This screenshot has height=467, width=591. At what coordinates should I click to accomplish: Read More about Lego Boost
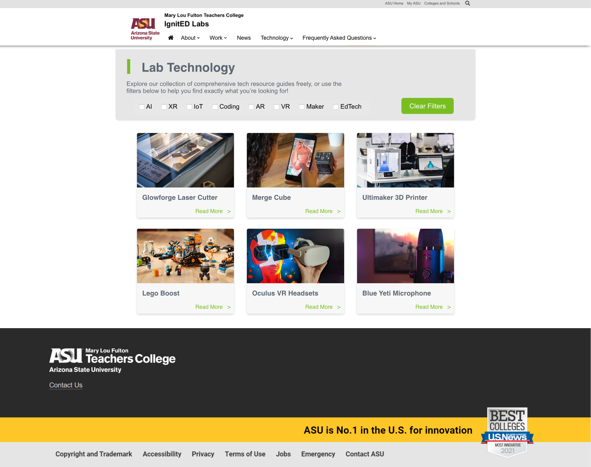point(213,307)
